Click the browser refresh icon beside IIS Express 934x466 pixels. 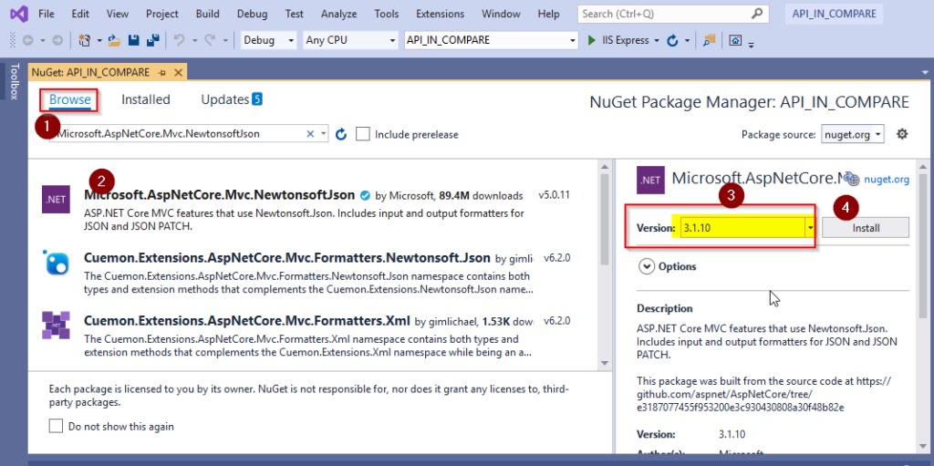[x=672, y=40]
